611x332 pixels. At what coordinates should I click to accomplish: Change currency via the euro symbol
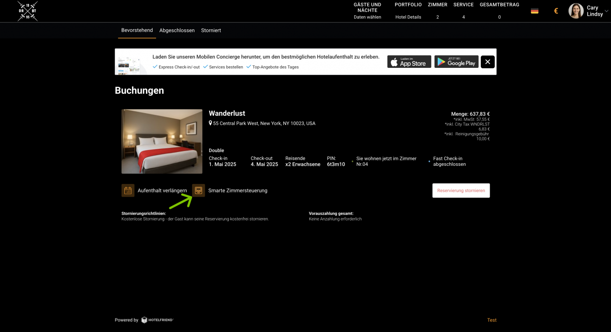556,11
